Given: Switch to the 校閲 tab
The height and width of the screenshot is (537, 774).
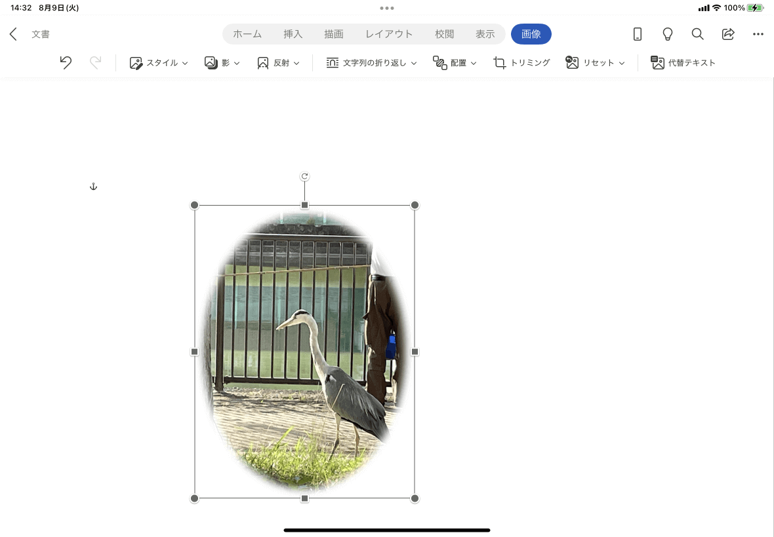Looking at the screenshot, I should (x=444, y=34).
